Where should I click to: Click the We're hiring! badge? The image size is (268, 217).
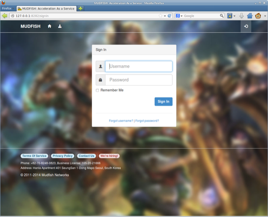tap(109, 156)
